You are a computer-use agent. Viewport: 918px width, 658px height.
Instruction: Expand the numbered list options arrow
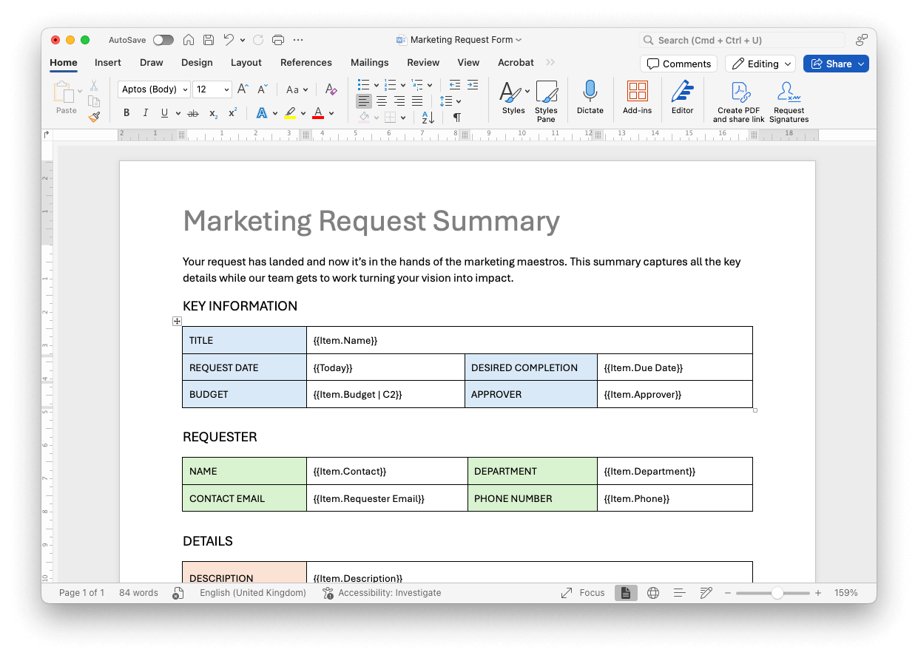point(403,85)
